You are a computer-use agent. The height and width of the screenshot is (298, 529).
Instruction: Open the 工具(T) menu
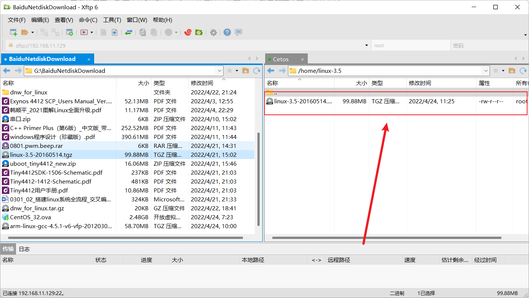112,20
